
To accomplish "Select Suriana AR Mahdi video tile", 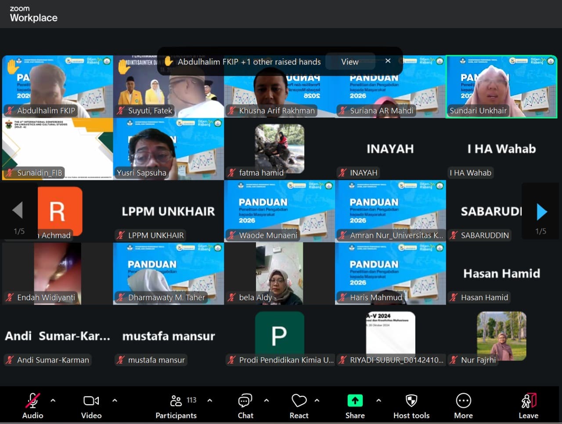I will pyautogui.click(x=391, y=86).
